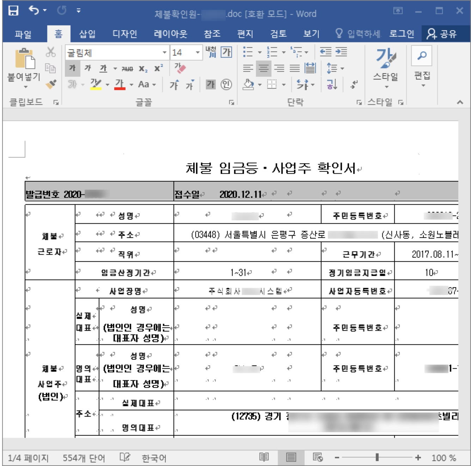Open the 스타일 gallery
471x466 pixels.
[386, 68]
